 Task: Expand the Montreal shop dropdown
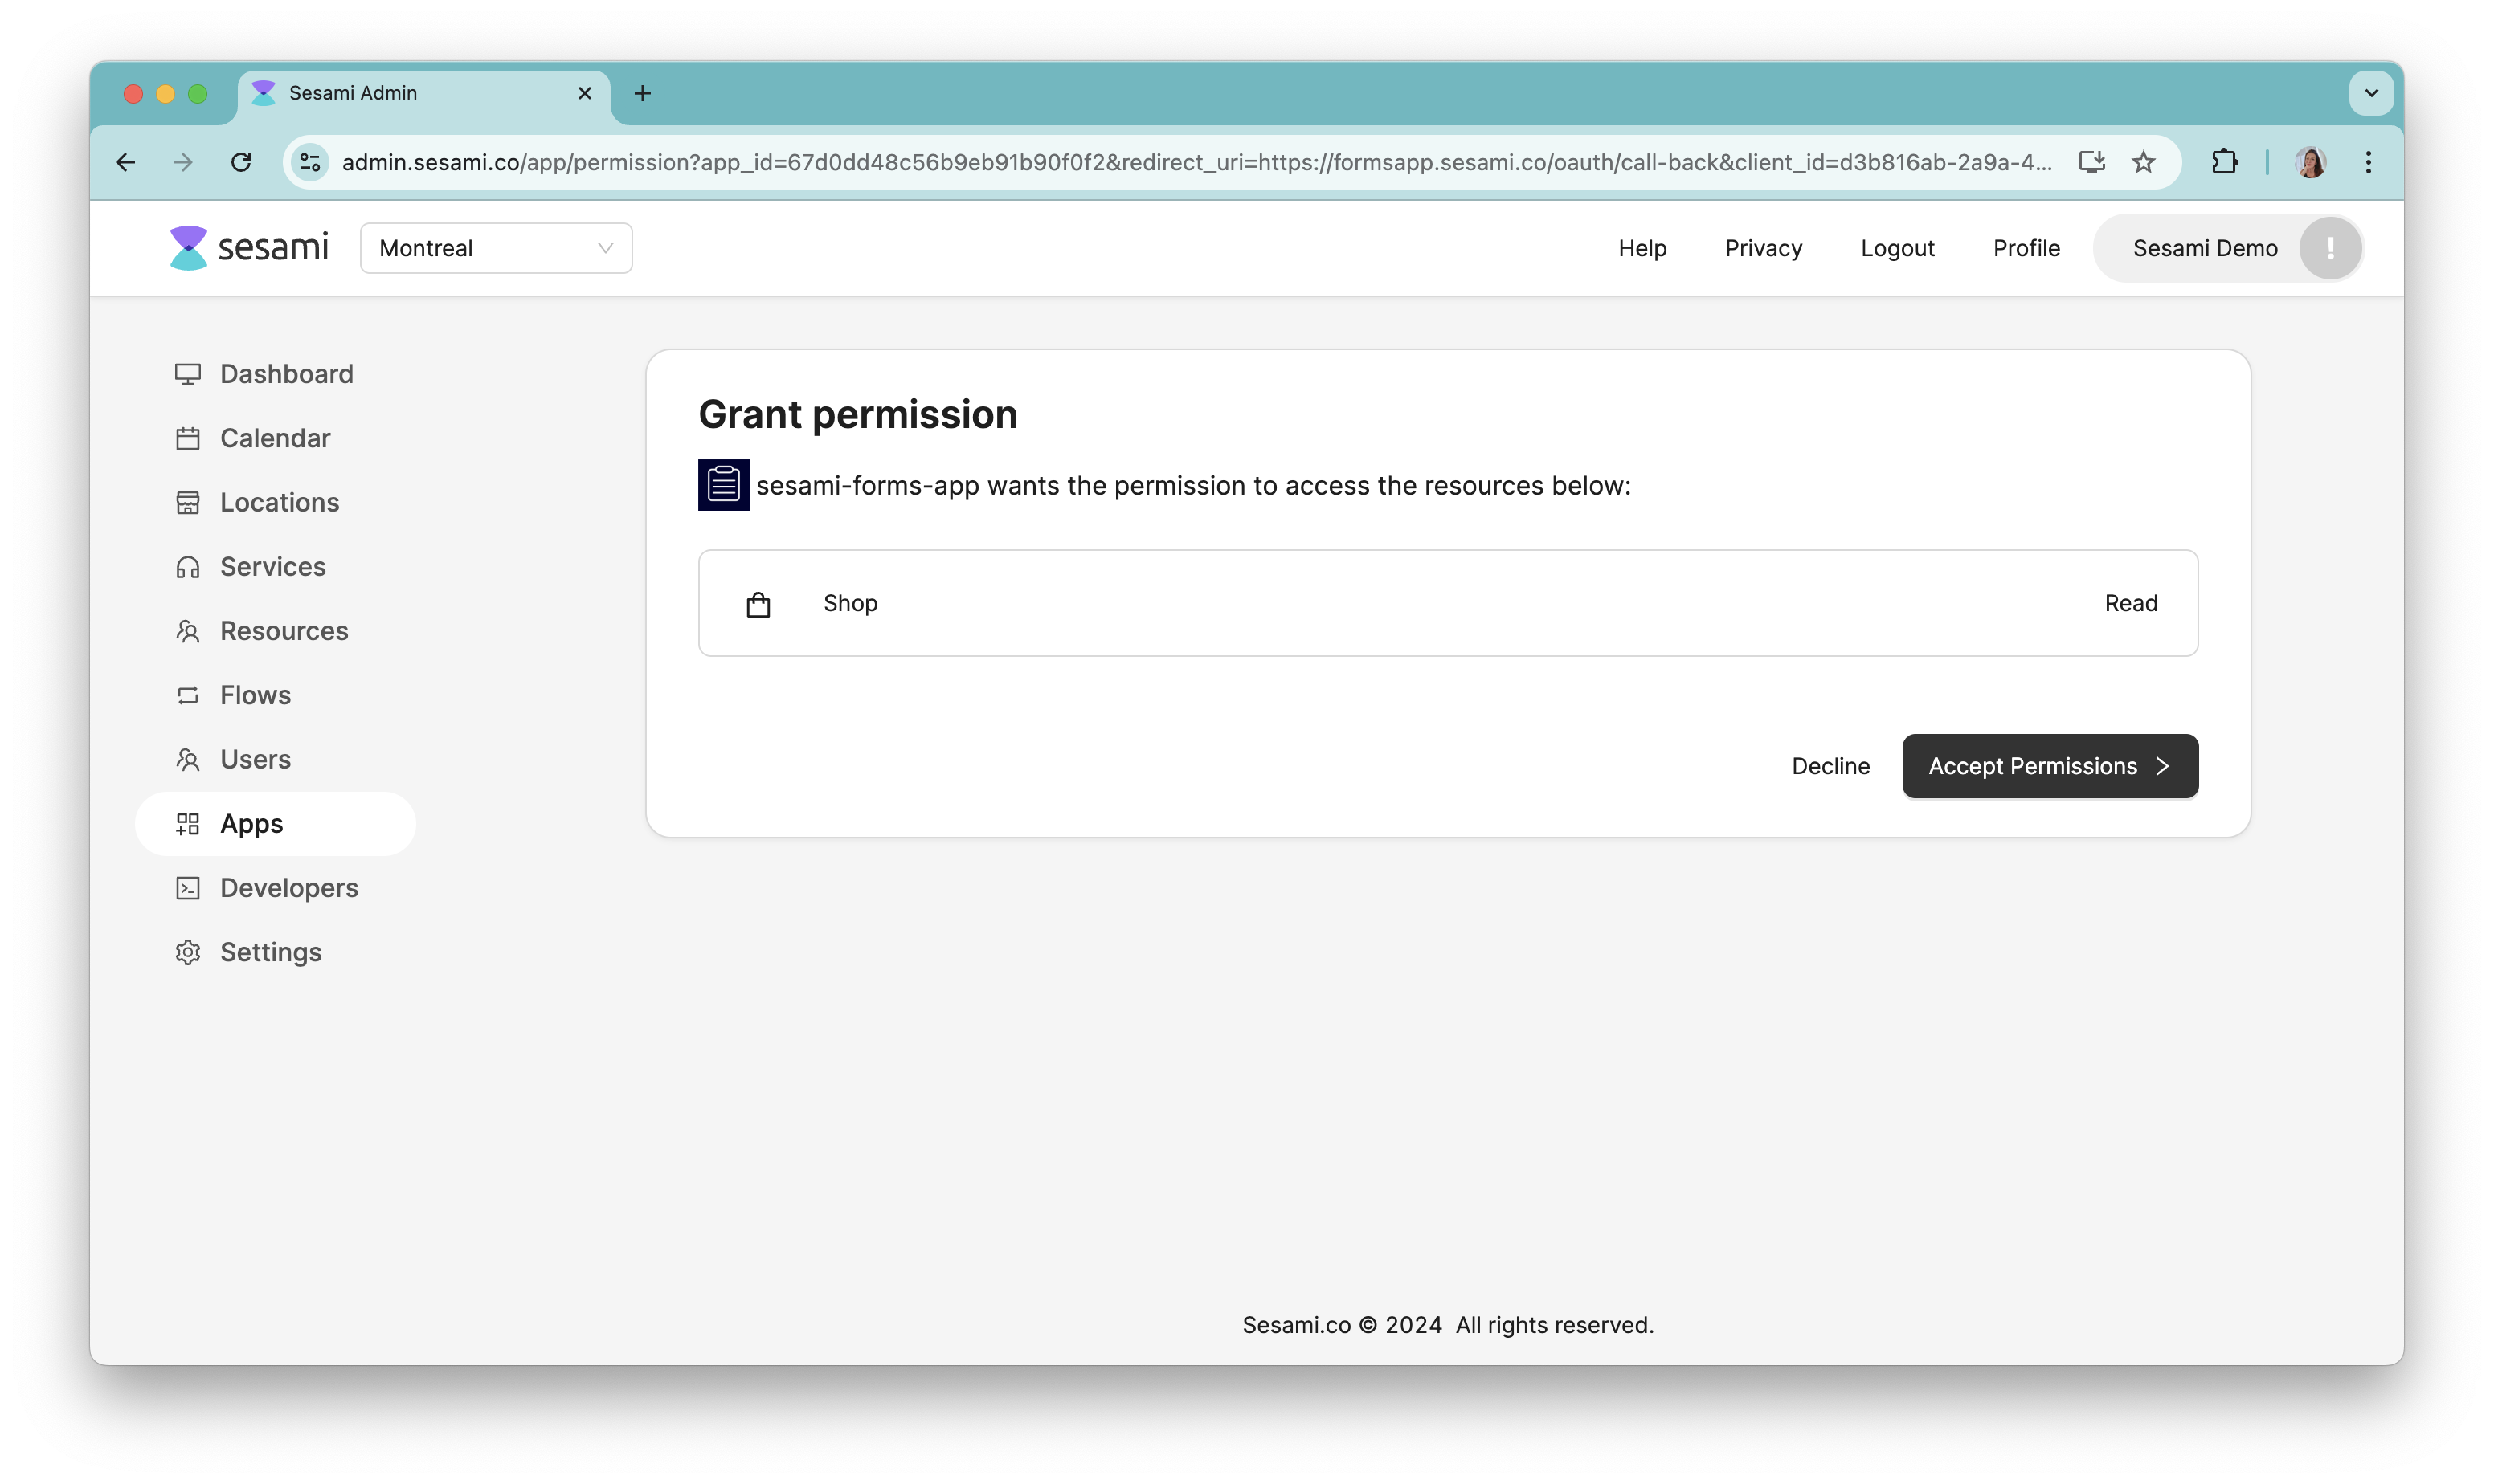tap(497, 248)
